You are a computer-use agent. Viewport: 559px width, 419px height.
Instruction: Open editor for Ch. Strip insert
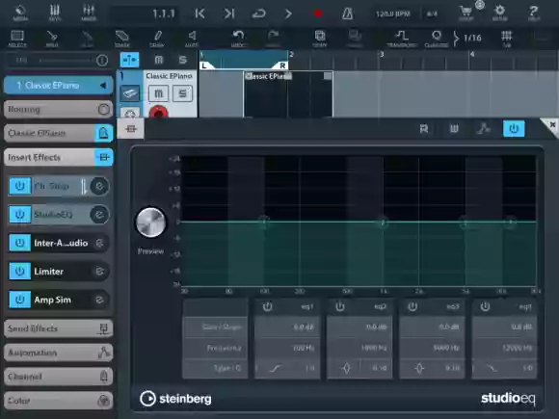(99, 186)
